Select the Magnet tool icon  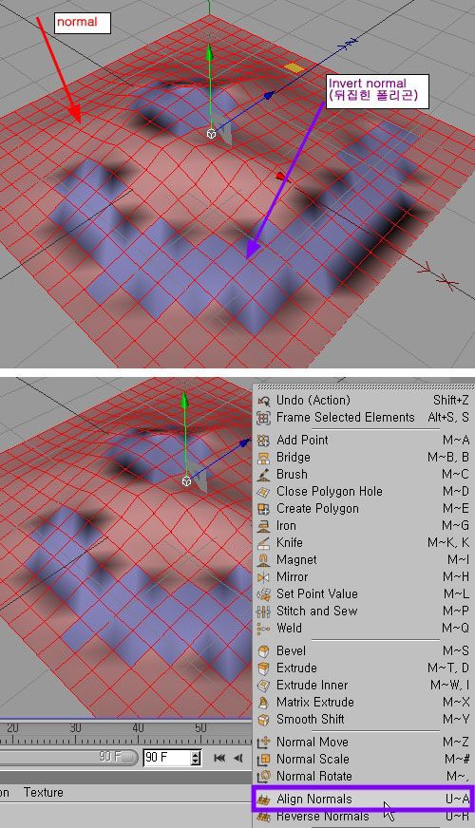tap(263, 559)
